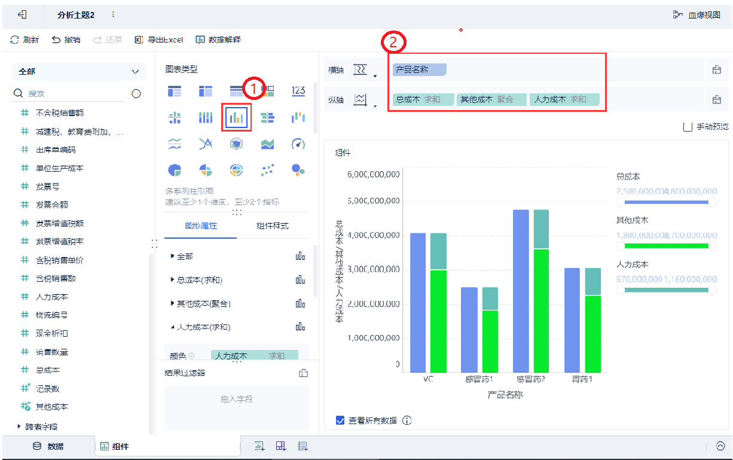Image resolution: width=733 pixels, height=460 pixels.
Task: Select the comparison bar chart icon
Action: (267, 118)
